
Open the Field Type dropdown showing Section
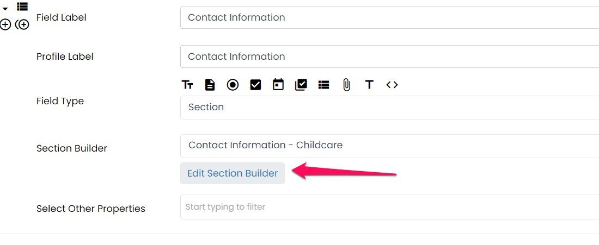coord(390,108)
